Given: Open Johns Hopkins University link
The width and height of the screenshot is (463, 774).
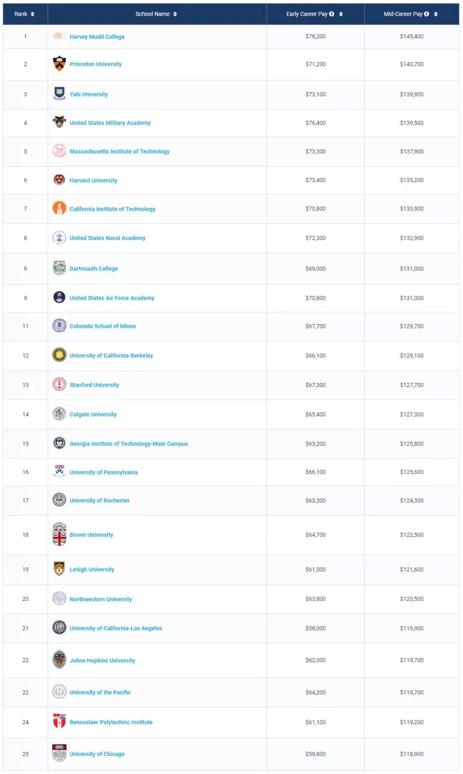Looking at the screenshot, I should click(x=102, y=661).
